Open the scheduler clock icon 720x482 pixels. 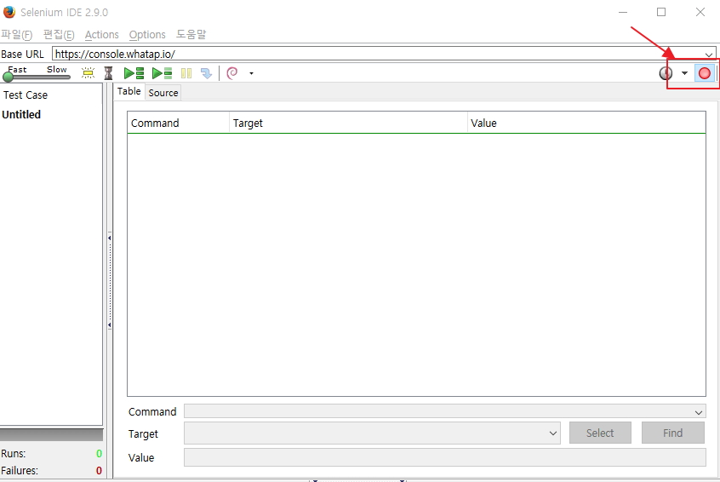click(x=666, y=73)
